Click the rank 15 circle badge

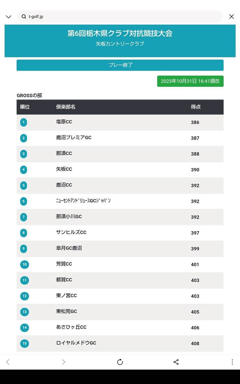[24, 343]
